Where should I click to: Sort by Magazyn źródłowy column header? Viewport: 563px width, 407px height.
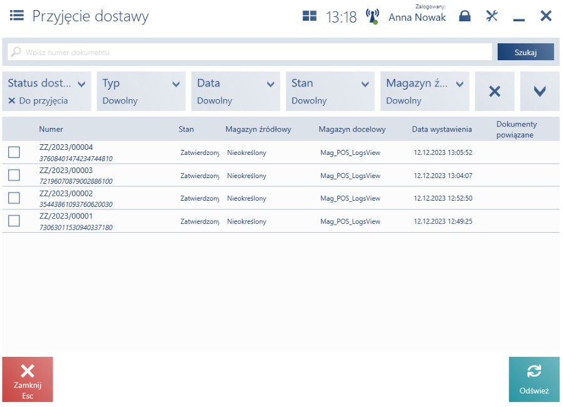pyautogui.click(x=258, y=129)
